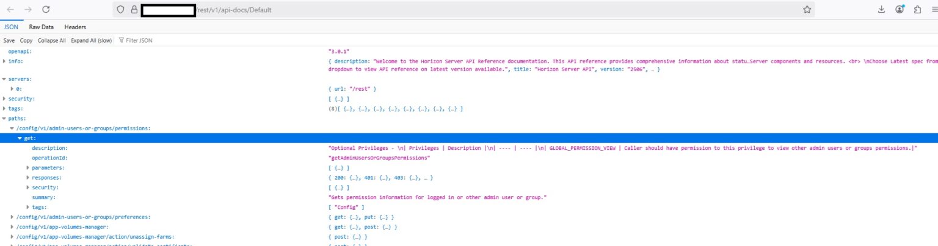Viewport: 938px width, 246px height.
Task: Click Expand All (slow)
Action: (92, 40)
